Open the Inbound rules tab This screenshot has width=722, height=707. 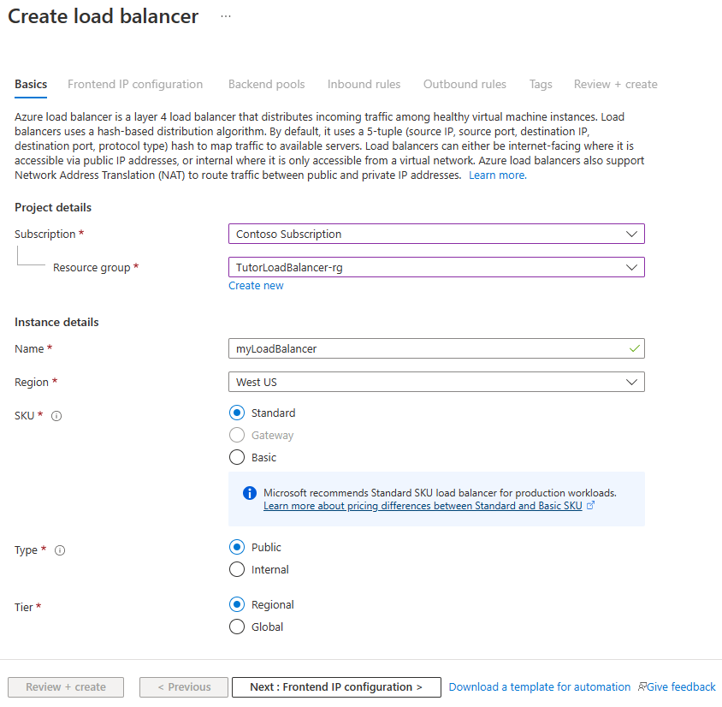click(364, 84)
